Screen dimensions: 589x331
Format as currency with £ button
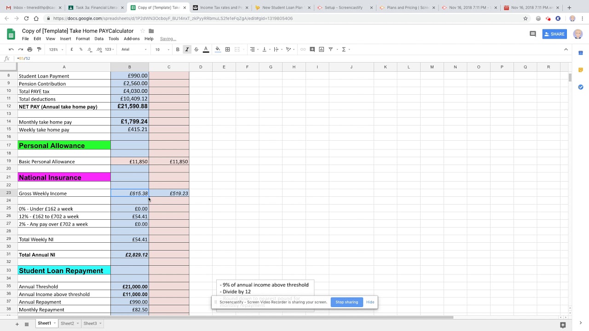point(72,49)
